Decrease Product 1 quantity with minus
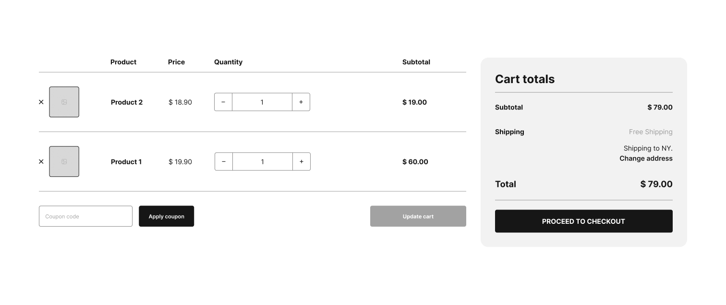Viewport: 726px width, 305px height. (x=224, y=161)
